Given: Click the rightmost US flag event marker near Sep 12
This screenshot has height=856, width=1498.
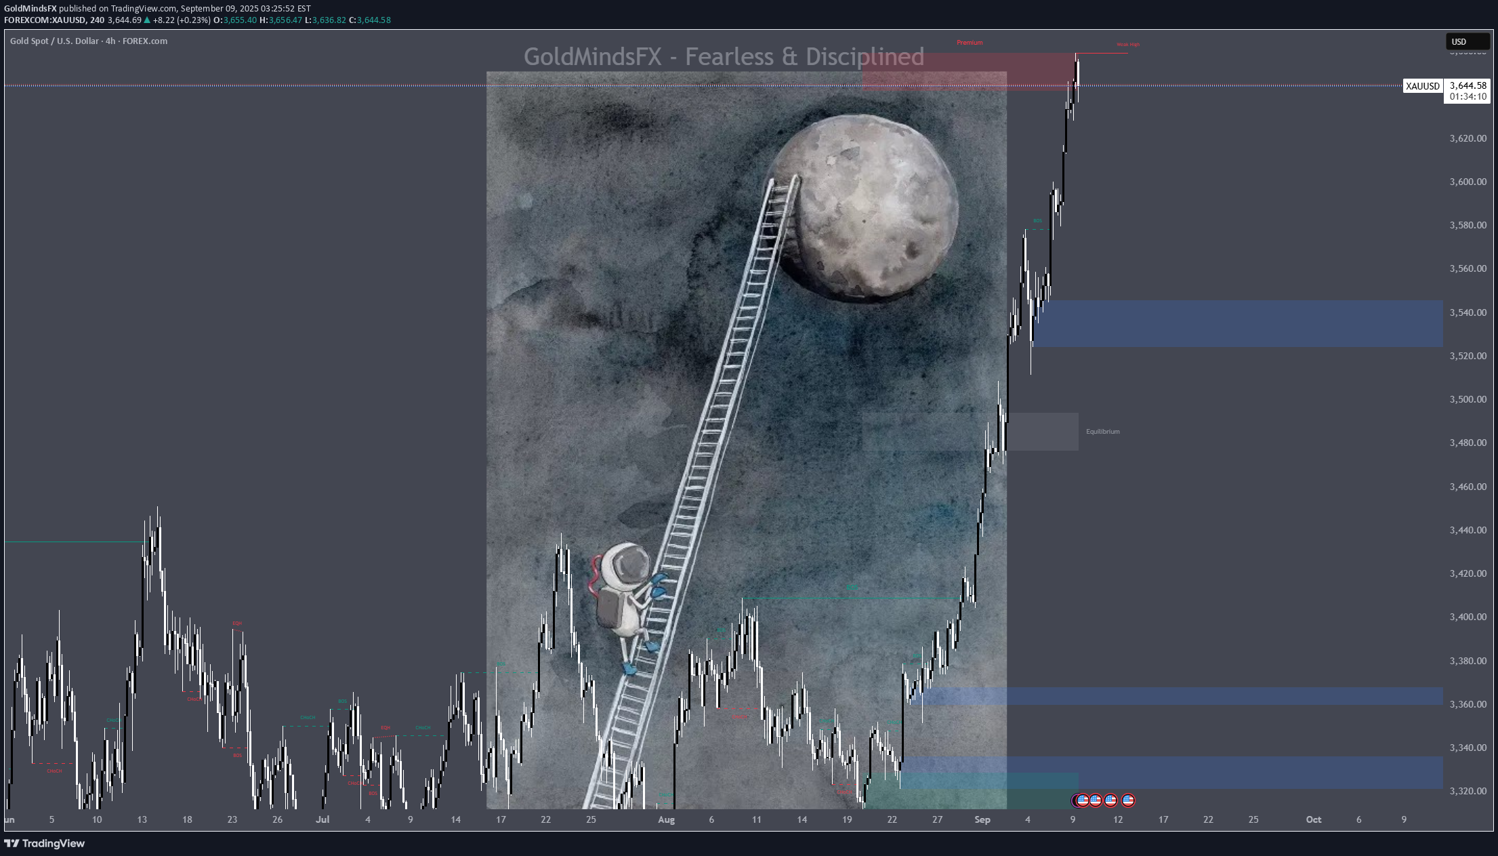Looking at the screenshot, I should point(1127,800).
